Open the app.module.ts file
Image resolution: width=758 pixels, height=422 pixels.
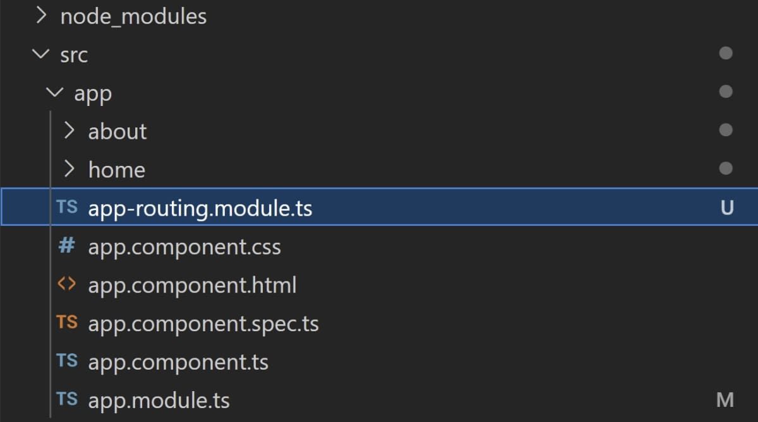(x=159, y=400)
